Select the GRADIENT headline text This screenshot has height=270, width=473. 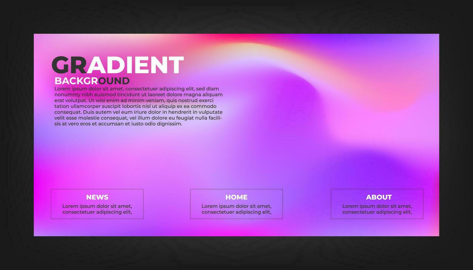(118, 65)
